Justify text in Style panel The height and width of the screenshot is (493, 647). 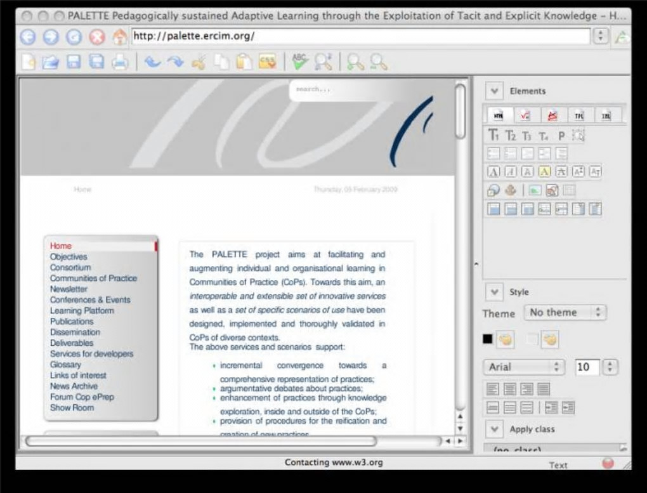coord(544,389)
